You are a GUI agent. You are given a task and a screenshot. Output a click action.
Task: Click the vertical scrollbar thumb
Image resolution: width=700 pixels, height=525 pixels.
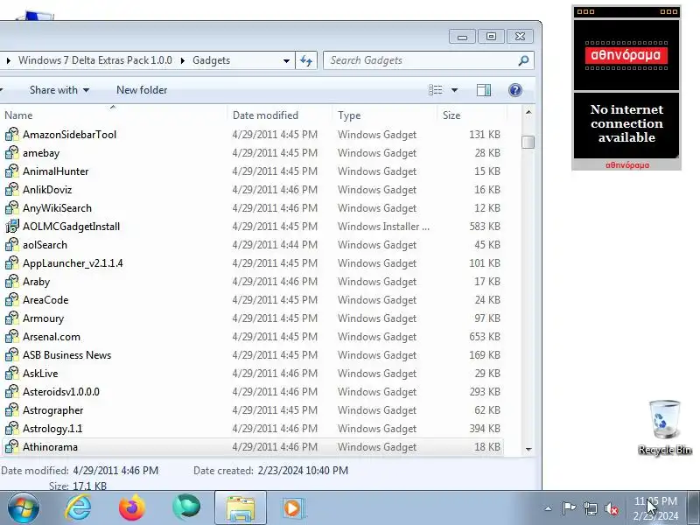click(x=528, y=142)
